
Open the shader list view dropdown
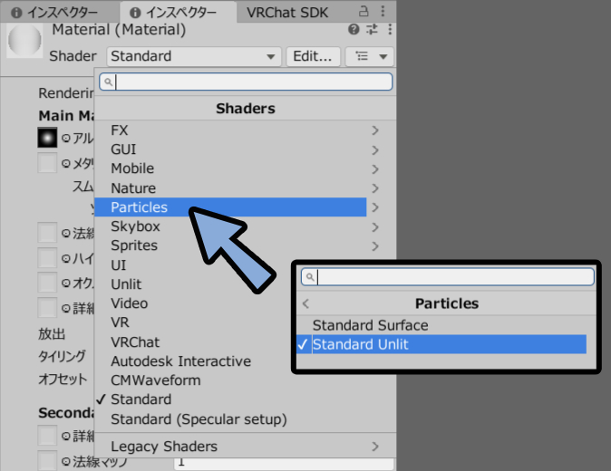point(369,56)
